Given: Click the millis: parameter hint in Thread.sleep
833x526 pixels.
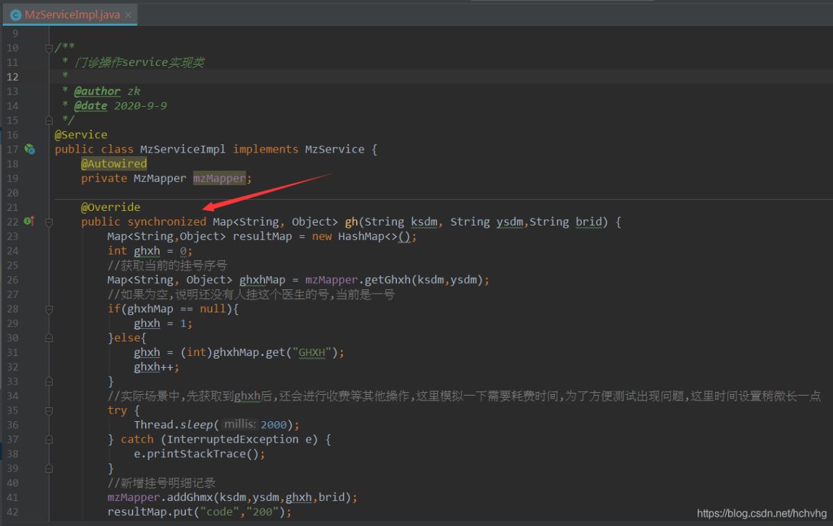Looking at the screenshot, I should [239, 424].
